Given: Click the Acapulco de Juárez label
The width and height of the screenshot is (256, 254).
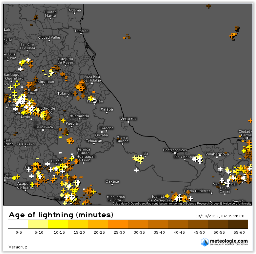Looking at the screenshot, I should pyautogui.click(x=26, y=186).
